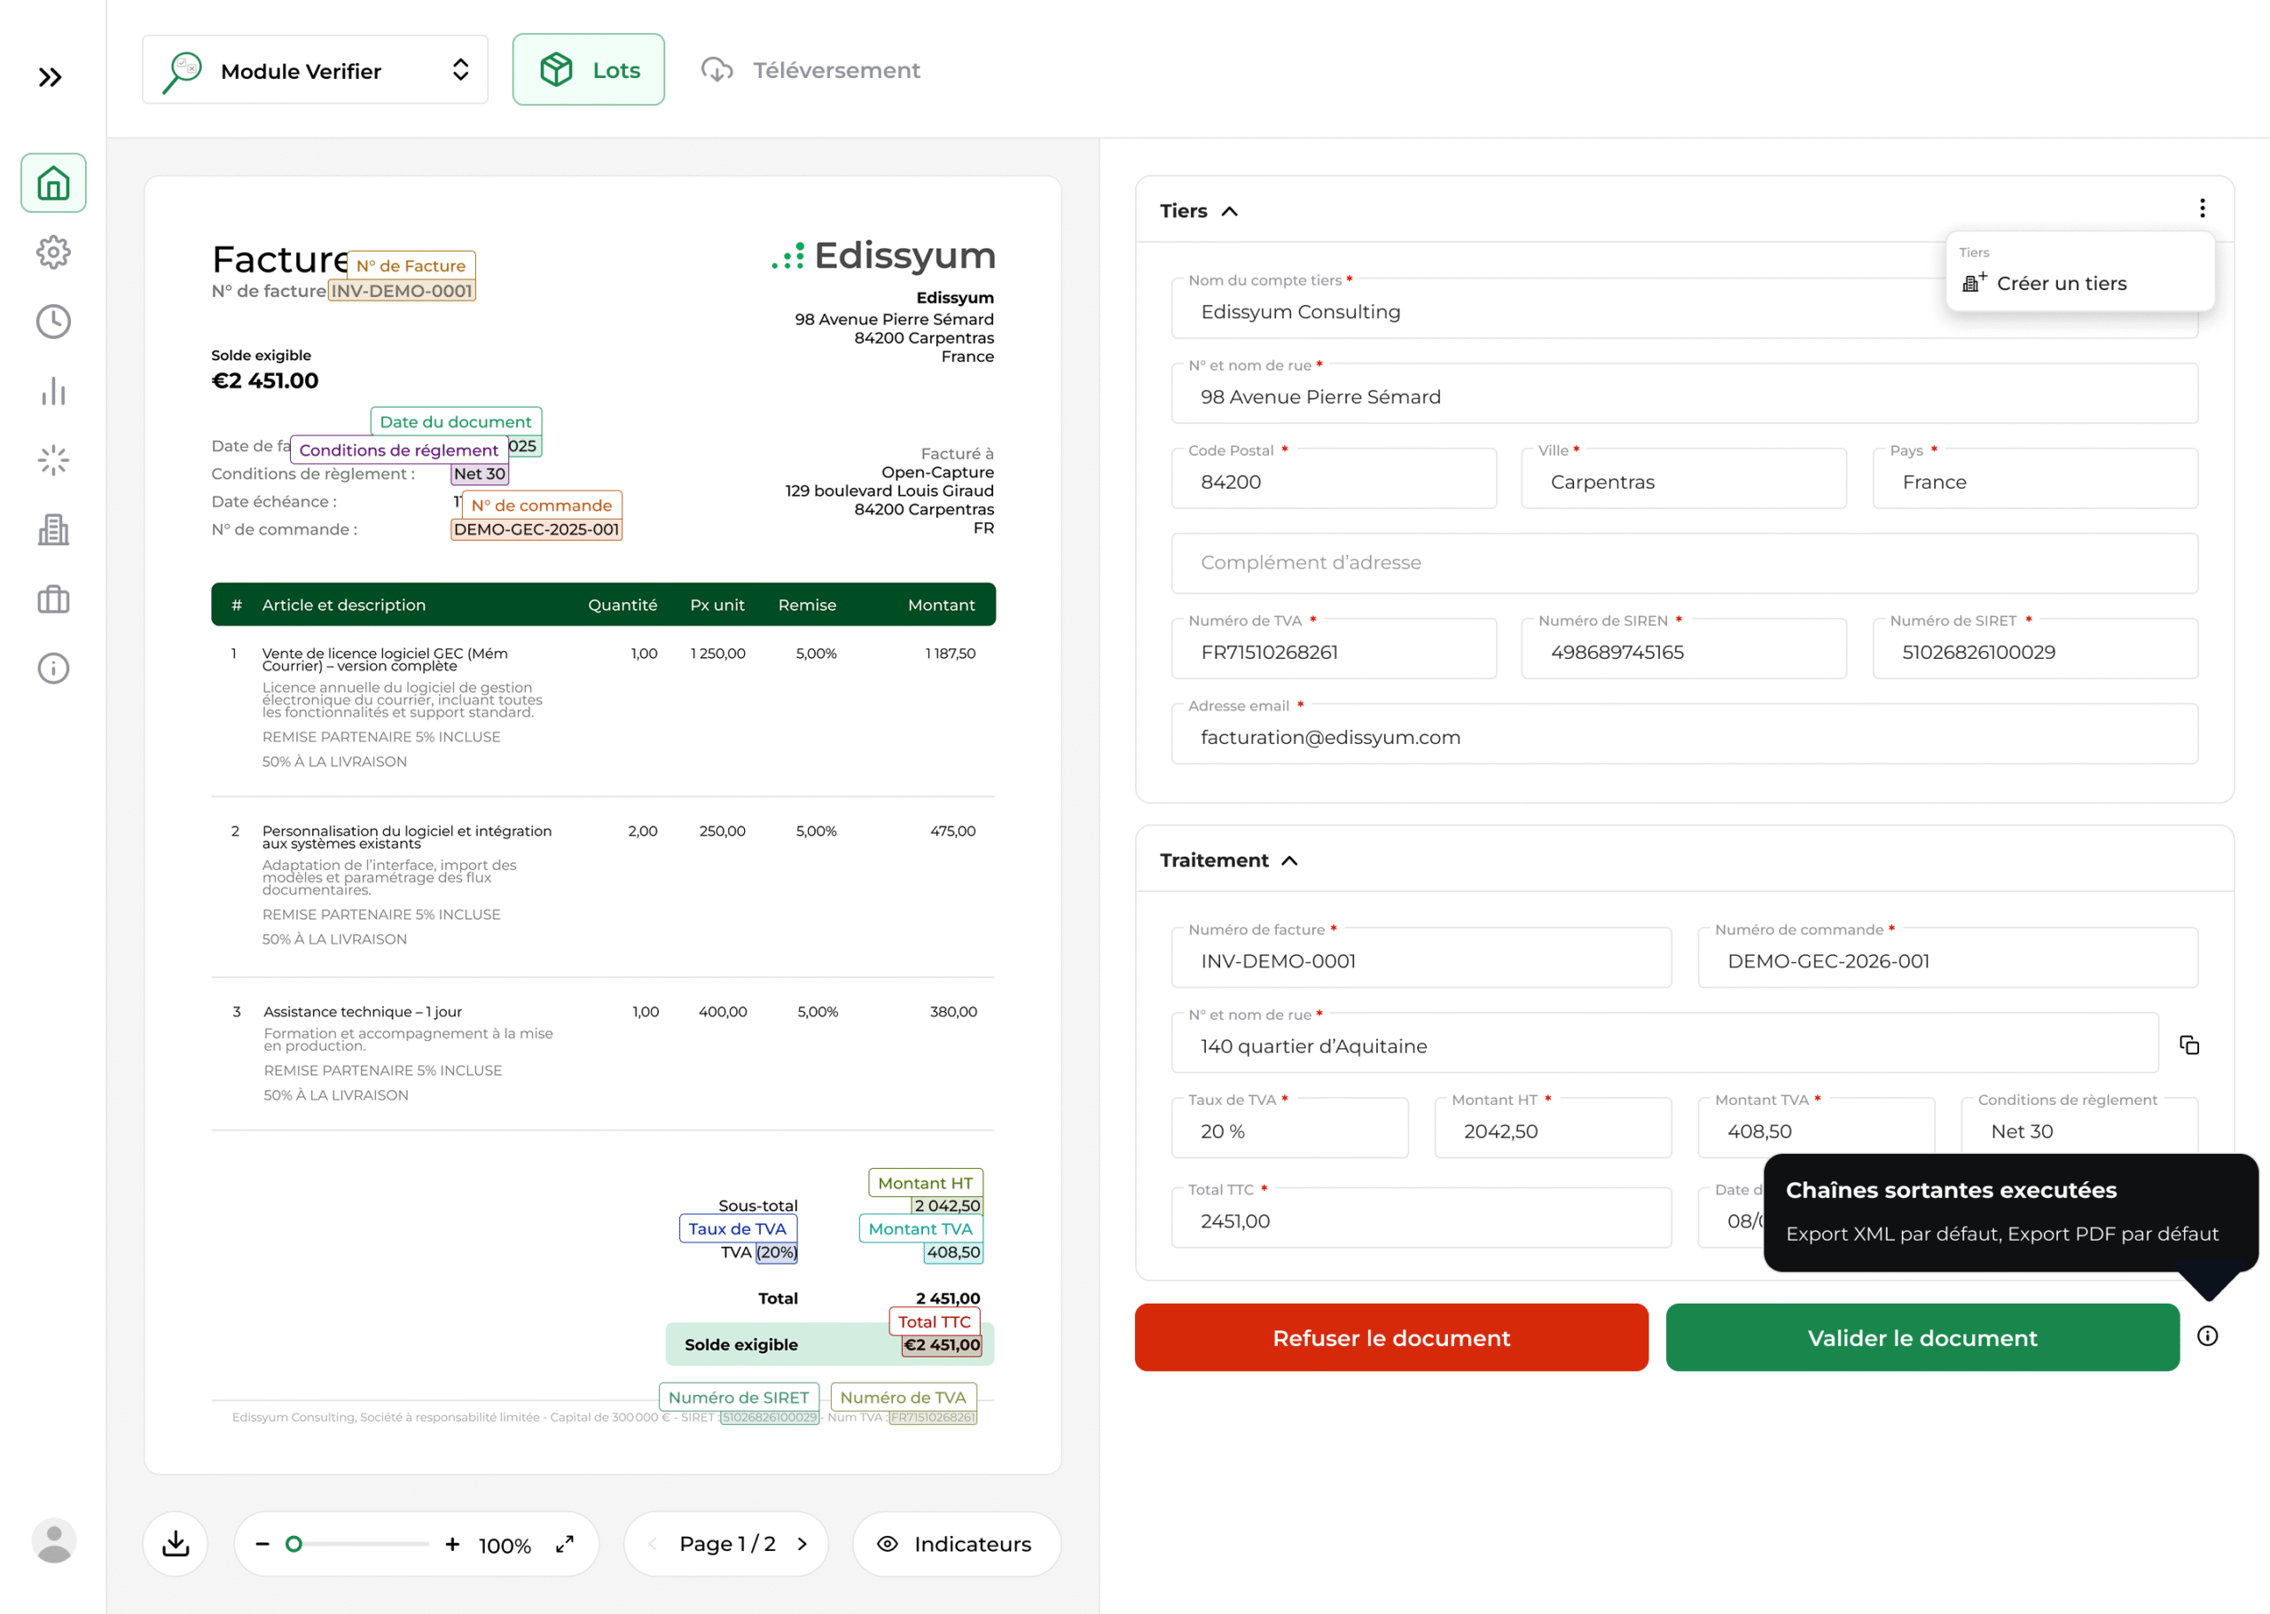2270x1614 pixels.
Task: Open the organizations building icon
Action: [x=52, y=529]
